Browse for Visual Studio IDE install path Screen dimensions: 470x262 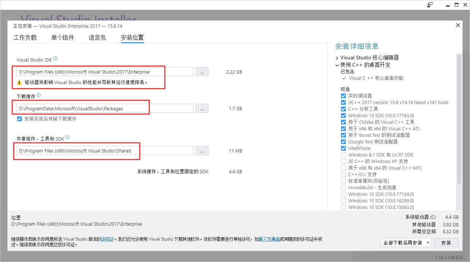(x=202, y=72)
